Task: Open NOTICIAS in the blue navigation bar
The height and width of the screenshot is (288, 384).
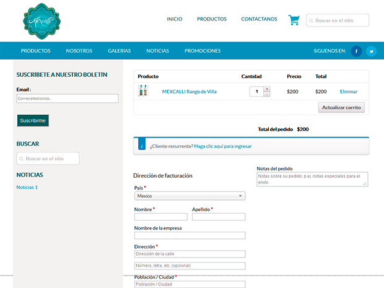Action: [x=158, y=51]
